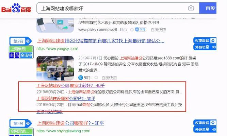The height and width of the screenshot is (136, 227).
Task: Click the 全击中 tag
Action: click(x=26, y=55)
